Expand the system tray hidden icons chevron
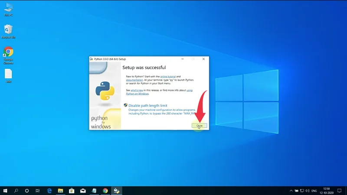Image resolution: width=347 pixels, height=195 pixels. (x=291, y=190)
